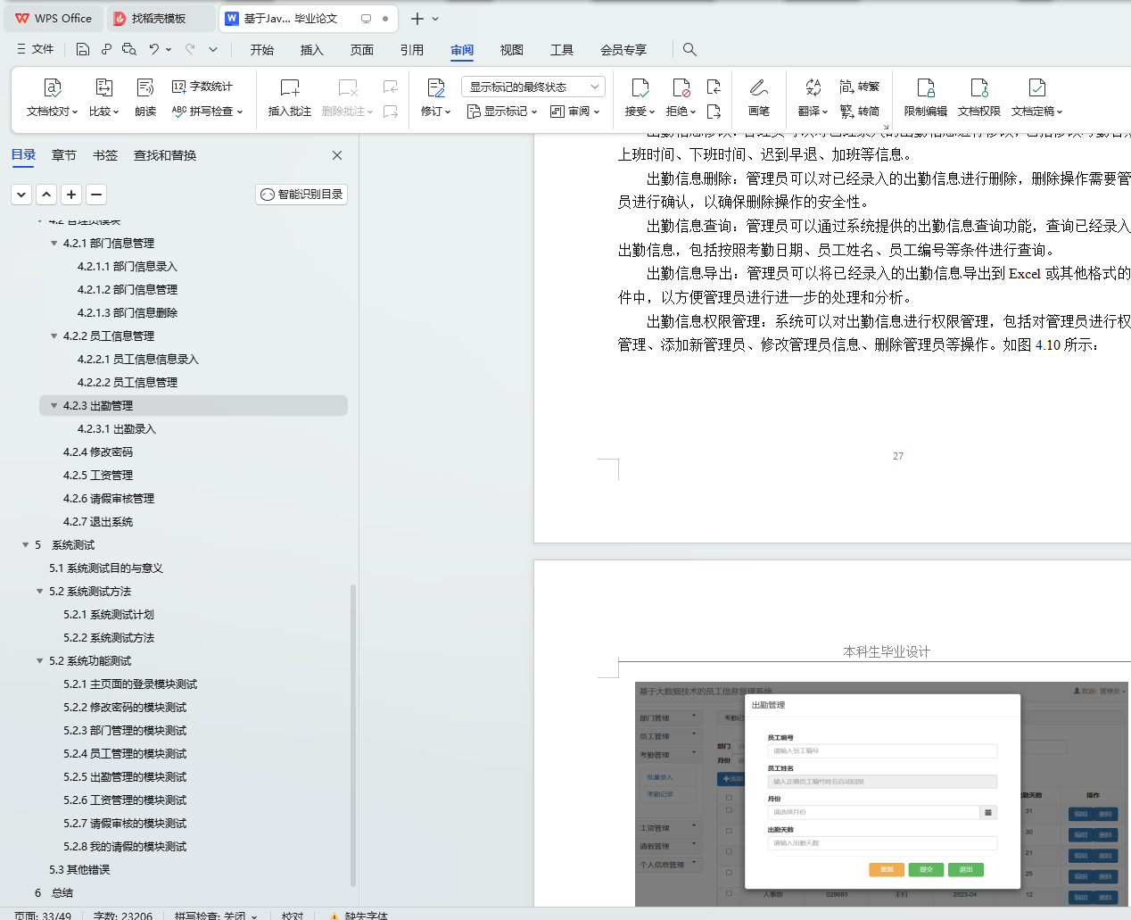Screen dimensions: 1131x920
Task: Collapse the 5.2 系统测试方法 node
Action: pos(40,591)
